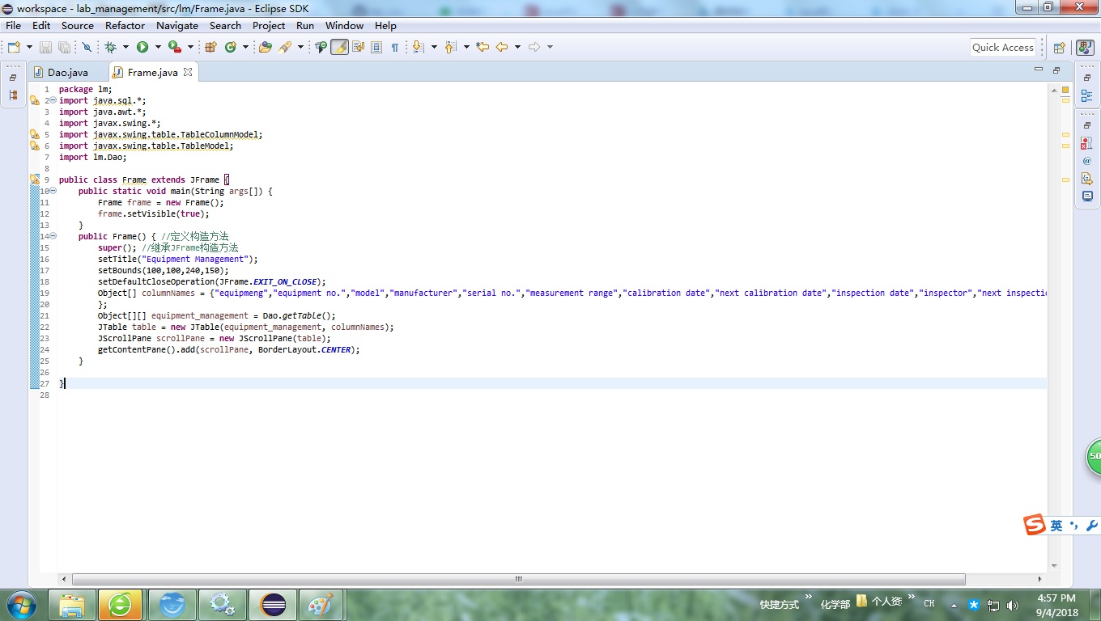This screenshot has height=621, width=1101.
Task: Open the Outline view icon in right trim
Action: click(x=1086, y=95)
